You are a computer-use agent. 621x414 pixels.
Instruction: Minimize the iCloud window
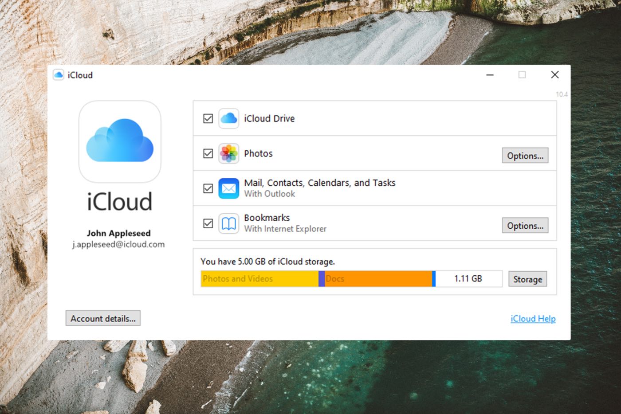pyautogui.click(x=490, y=75)
